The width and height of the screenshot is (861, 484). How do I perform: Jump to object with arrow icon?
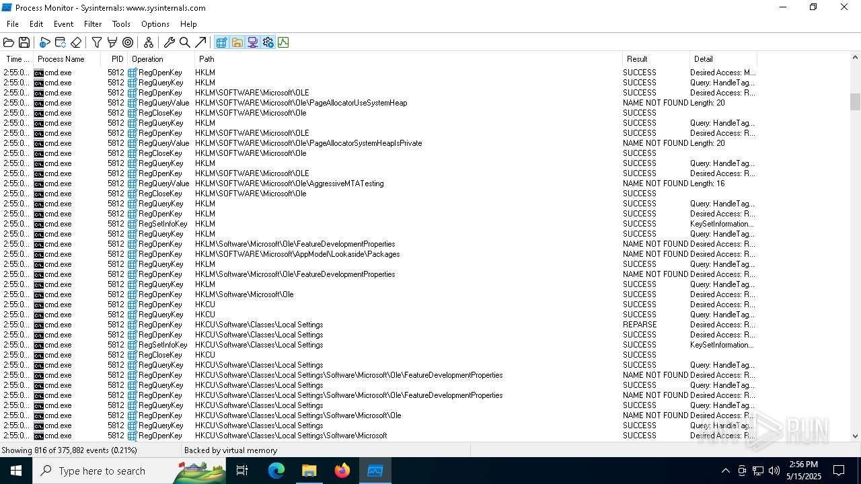200,42
